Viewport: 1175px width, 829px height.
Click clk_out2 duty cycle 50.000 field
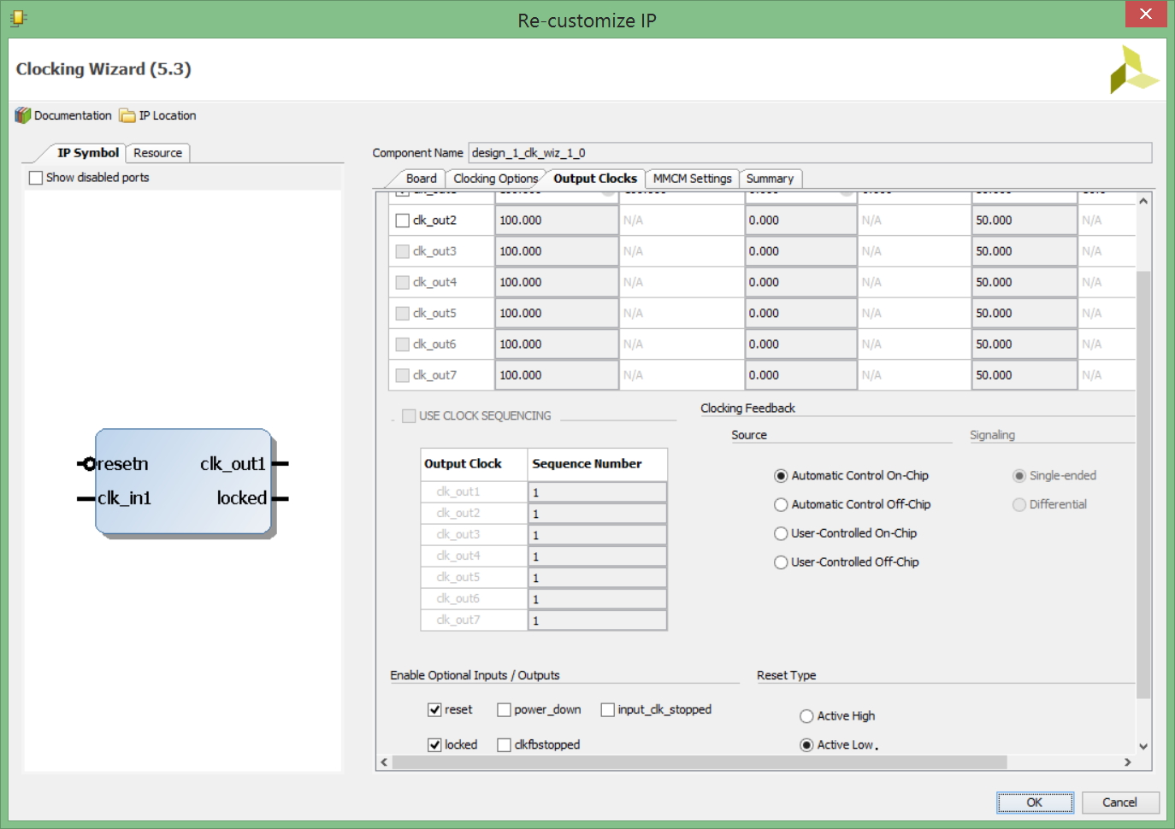[x=1024, y=220]
